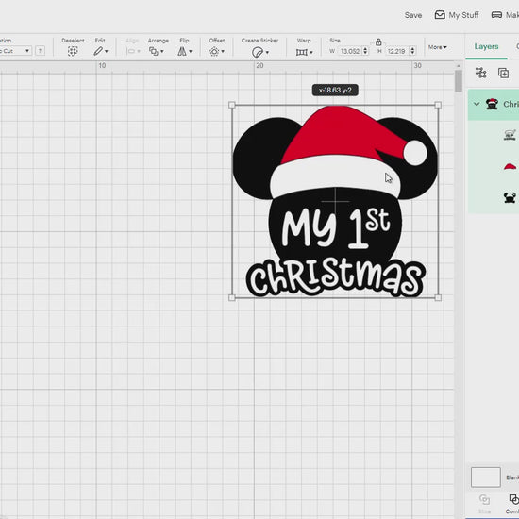Click the Warp icon
The image size is (519, 519).
click(x=302, y=52)
